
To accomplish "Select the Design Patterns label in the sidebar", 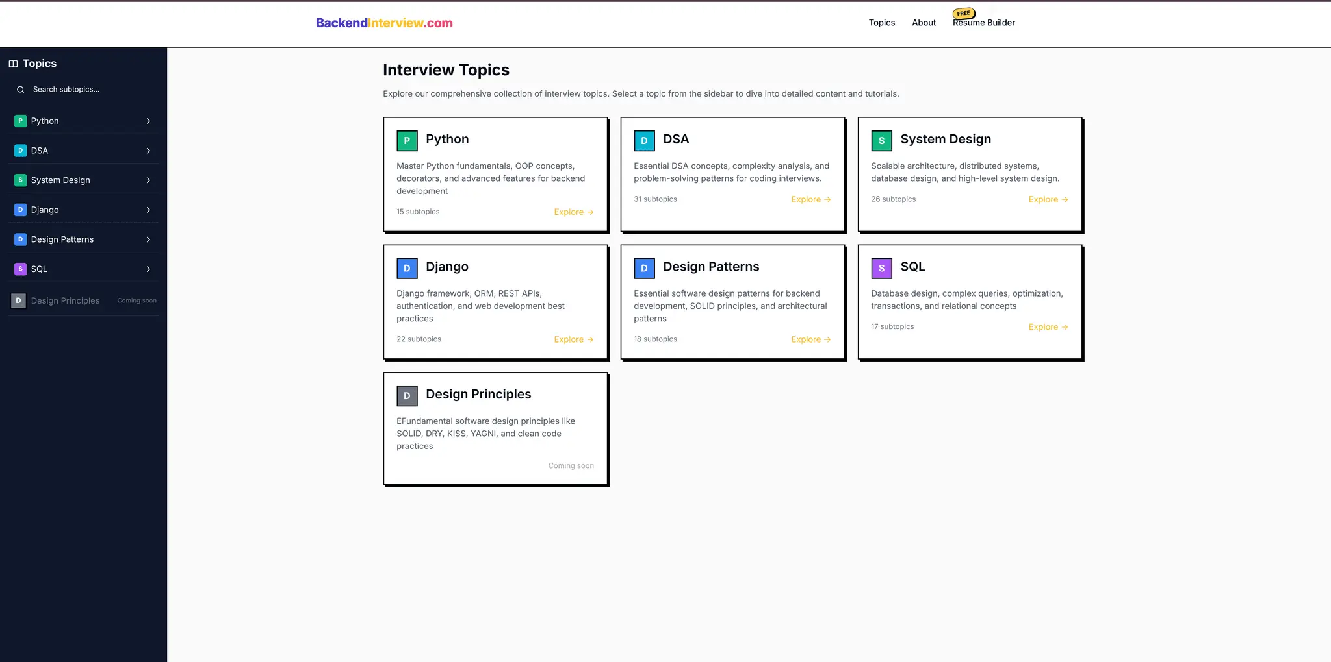I will point(62,239).
